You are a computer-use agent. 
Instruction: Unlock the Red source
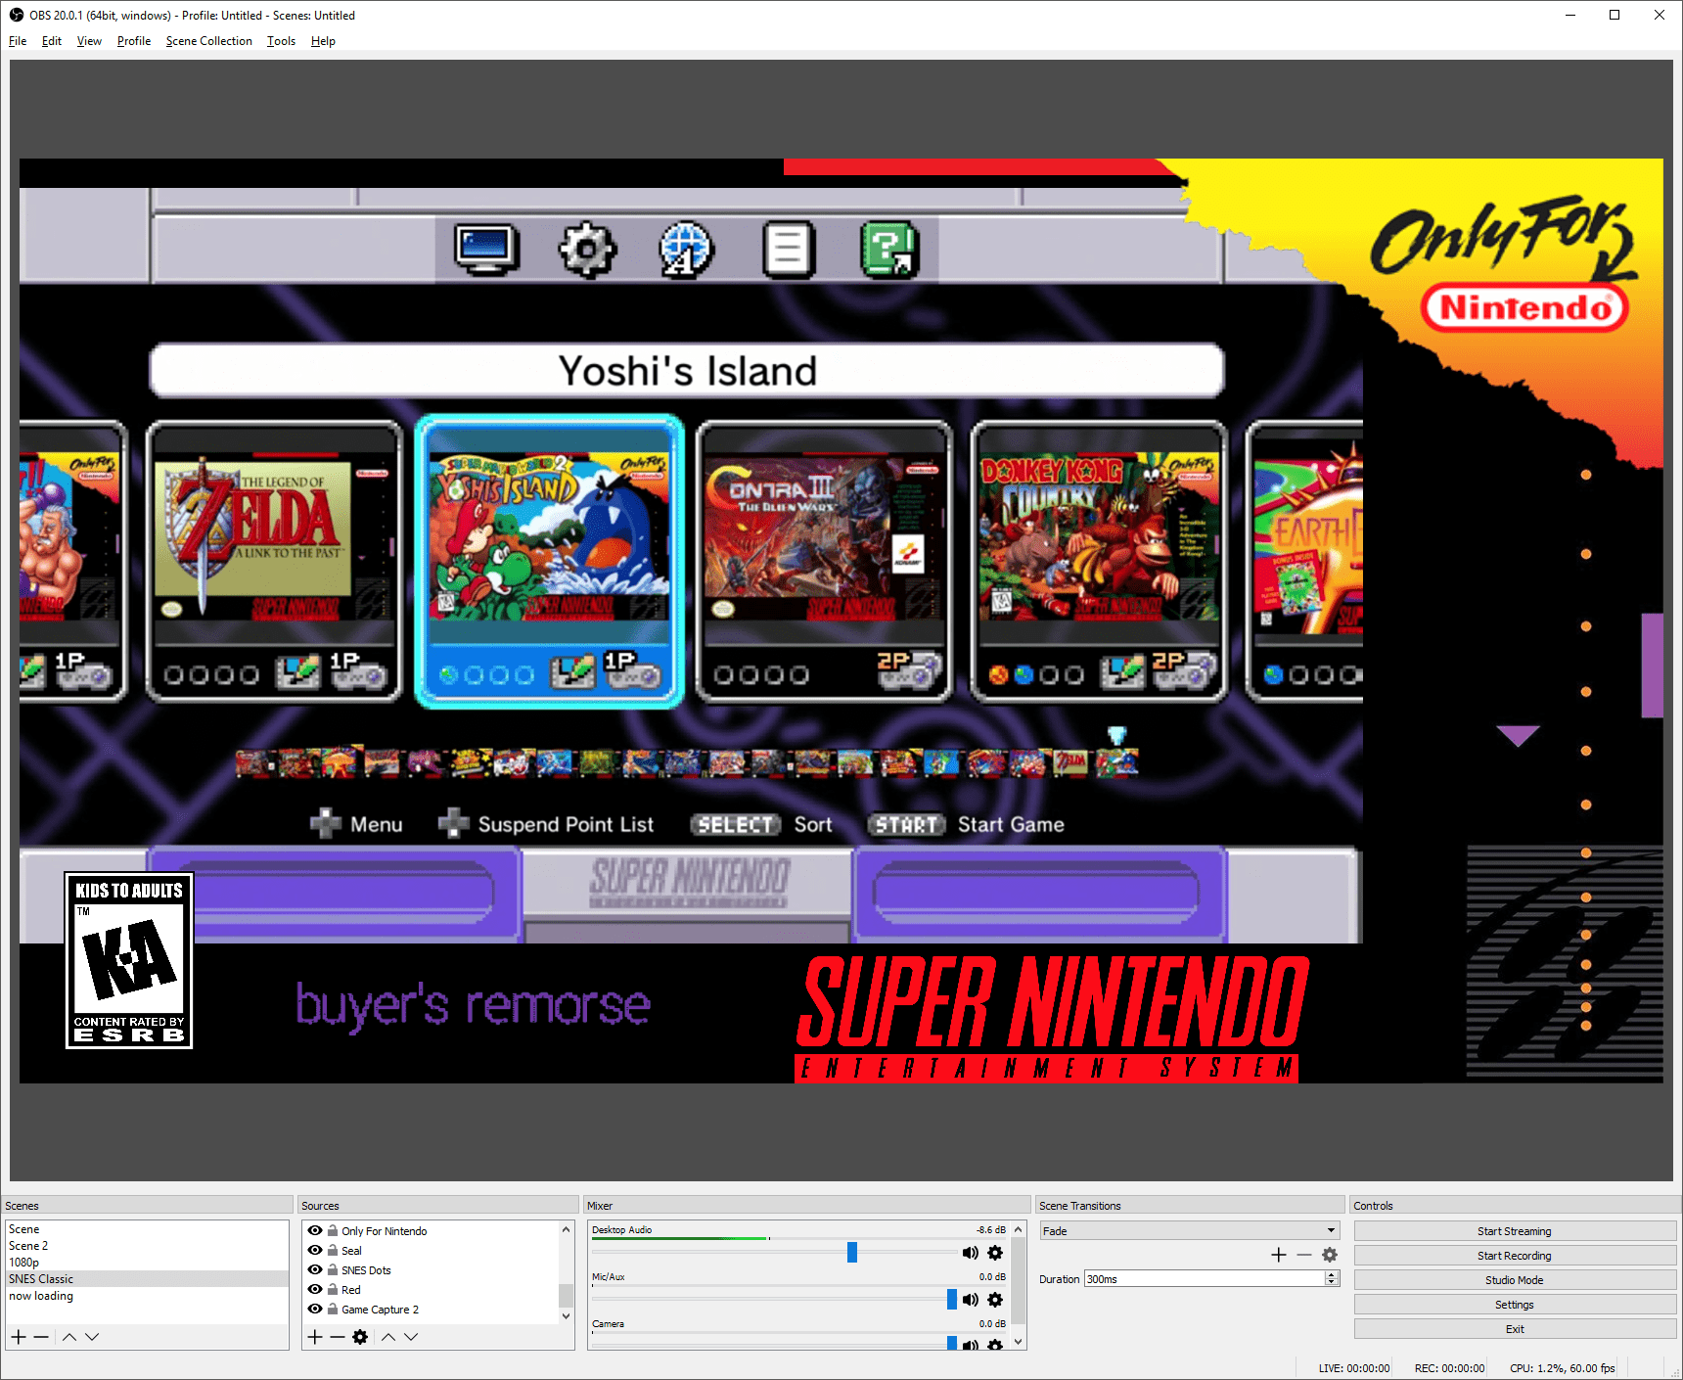[331, 1289]
